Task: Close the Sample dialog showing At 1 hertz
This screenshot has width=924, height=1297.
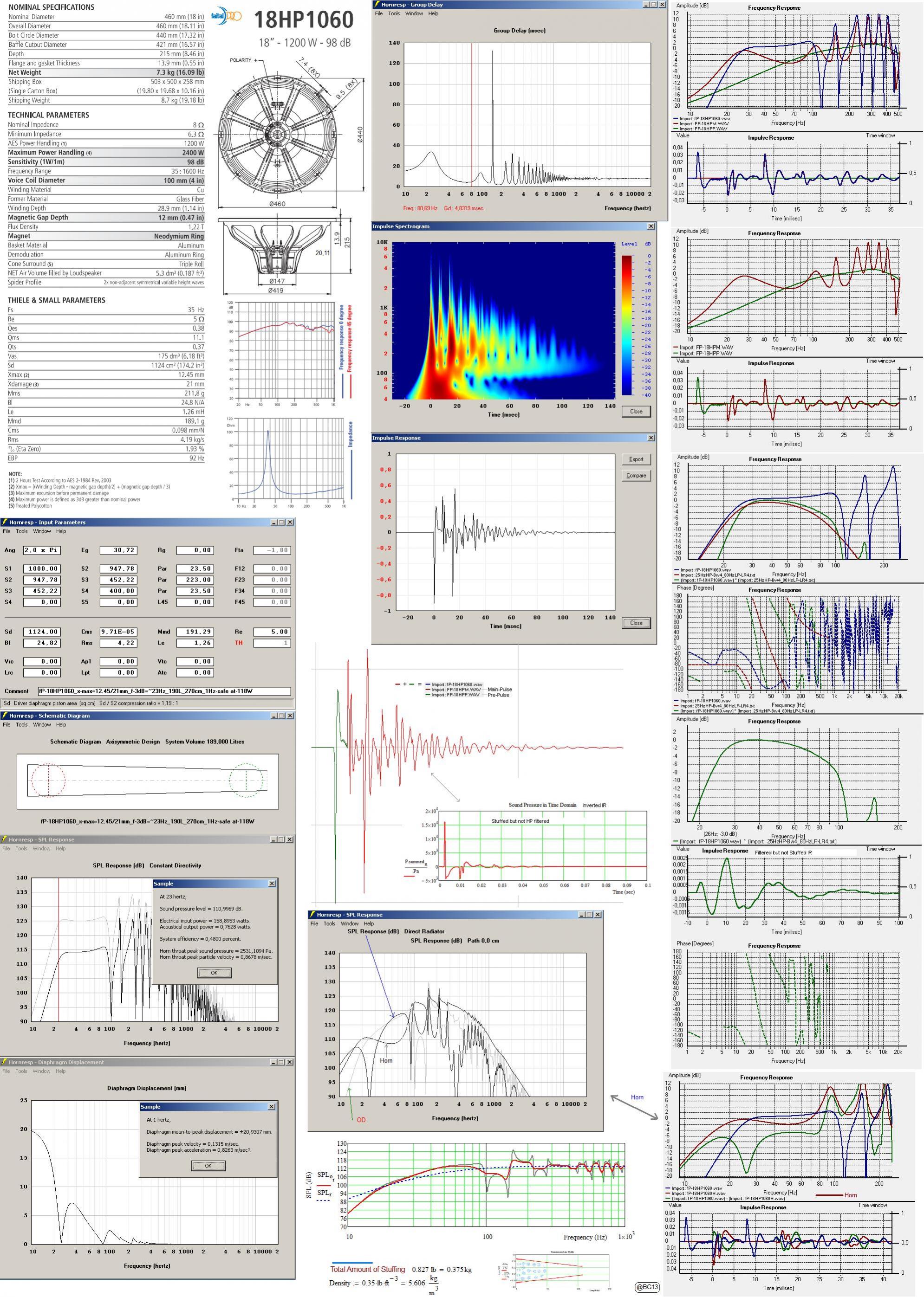Action: click(272, 1107)
